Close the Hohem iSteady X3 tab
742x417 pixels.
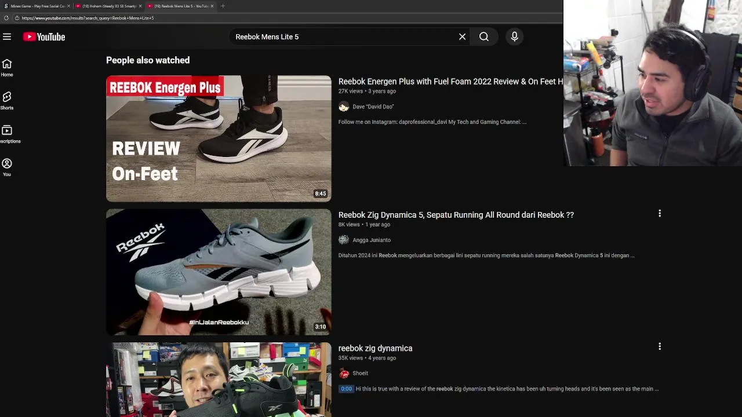tap(140, 6)
